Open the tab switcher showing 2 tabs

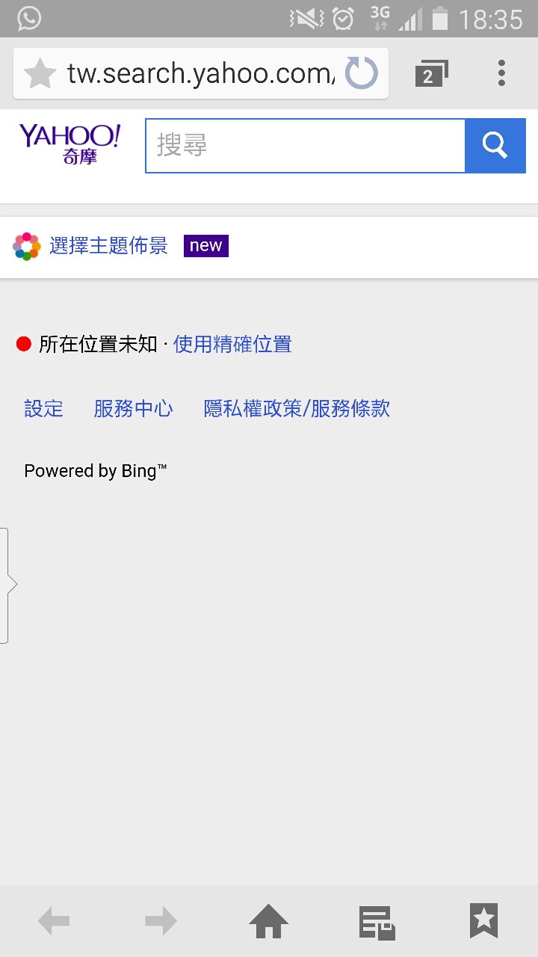click(x=431, y=73)
